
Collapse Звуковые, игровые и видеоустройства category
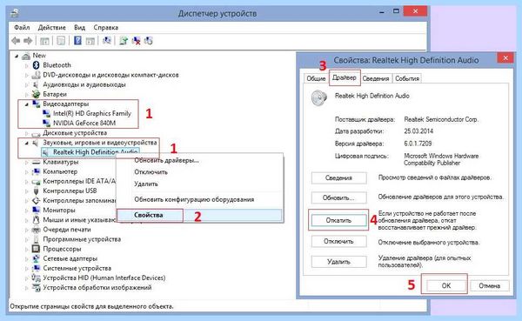[x=27, y=144]
